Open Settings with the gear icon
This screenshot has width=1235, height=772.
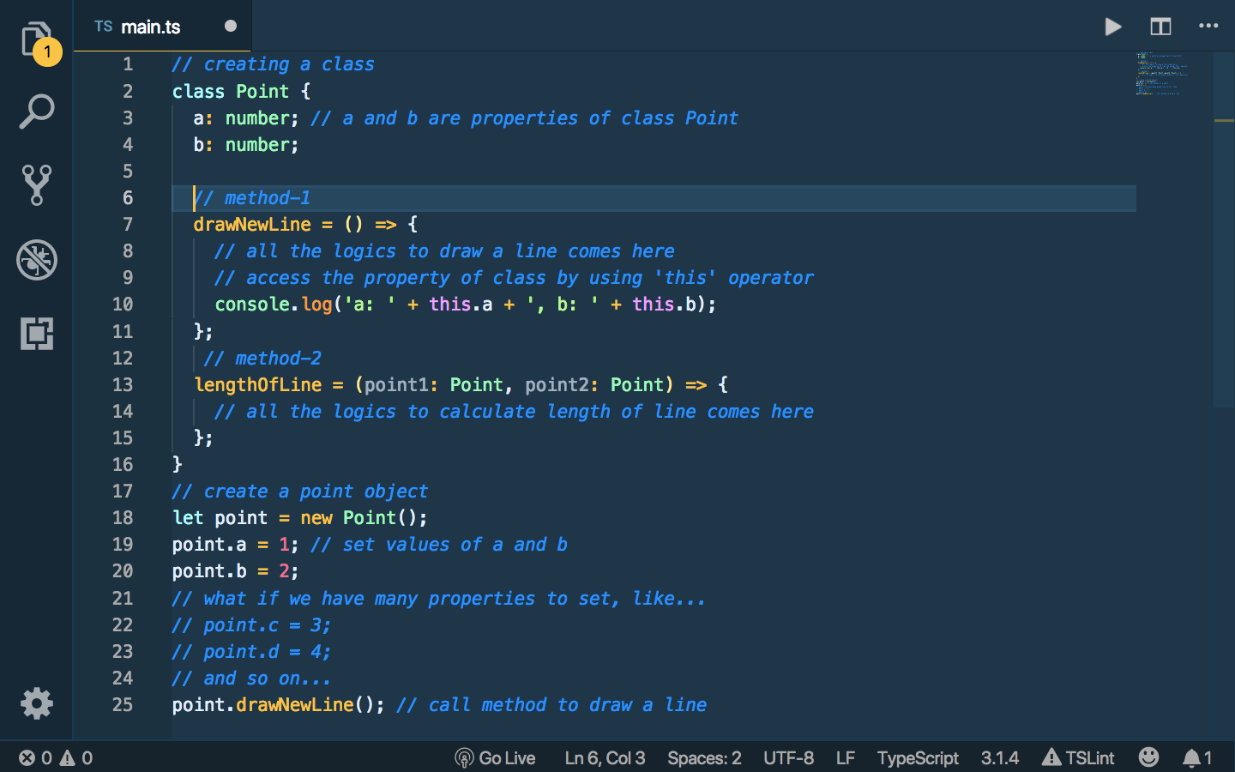coord(36,703)
